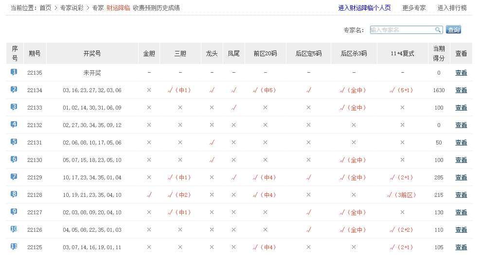Open 进入财运降临个人页 link
480x255 pixels.
coord(364,8)
